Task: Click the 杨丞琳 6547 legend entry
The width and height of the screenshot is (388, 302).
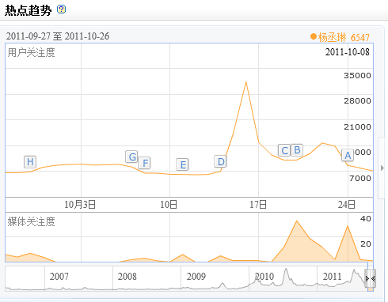Action: point(340,37)
